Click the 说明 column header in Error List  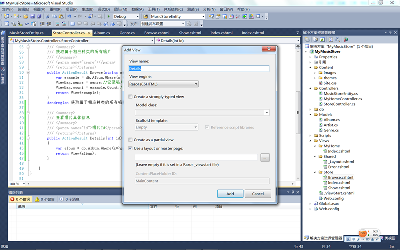click(21, 206)
